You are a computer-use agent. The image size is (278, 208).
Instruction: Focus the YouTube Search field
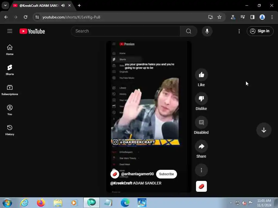point(125,31)
